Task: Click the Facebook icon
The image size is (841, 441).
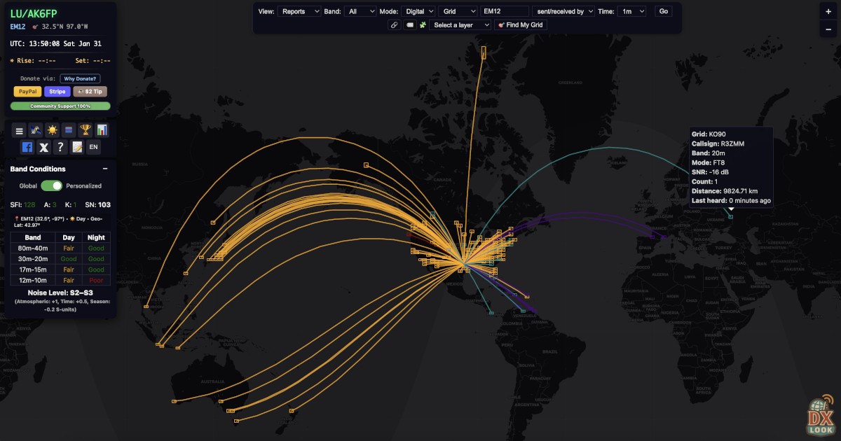Action: [x=27, y=147]
